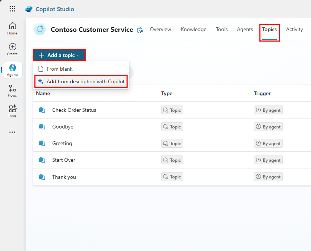
Task: Open the Copilot Studio home link
Action: [55, 9]
